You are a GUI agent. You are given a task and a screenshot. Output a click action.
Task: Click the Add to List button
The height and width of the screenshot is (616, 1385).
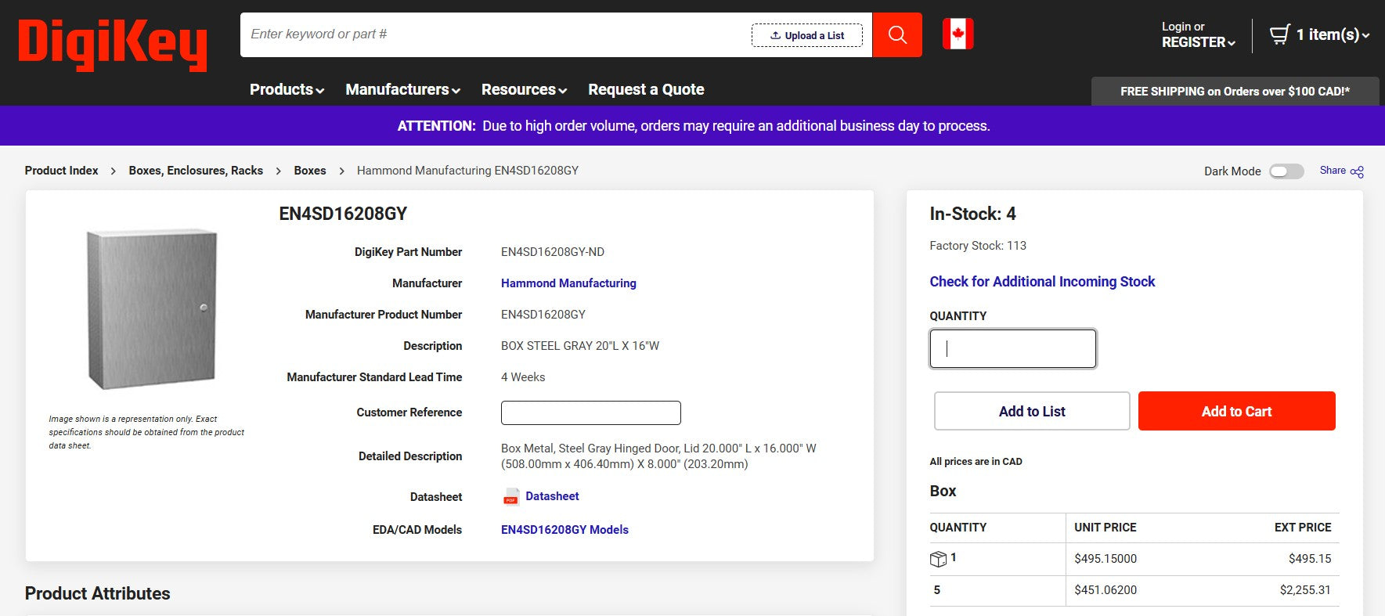[1032, 411]
